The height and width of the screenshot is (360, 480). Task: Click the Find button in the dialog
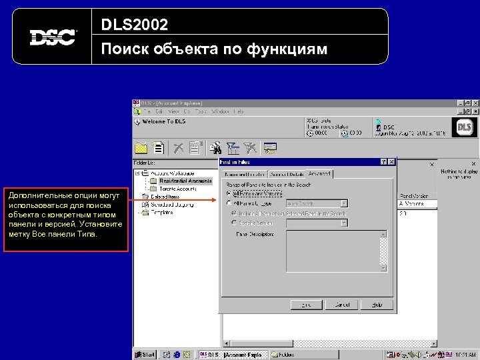click(x=307, y=305)
